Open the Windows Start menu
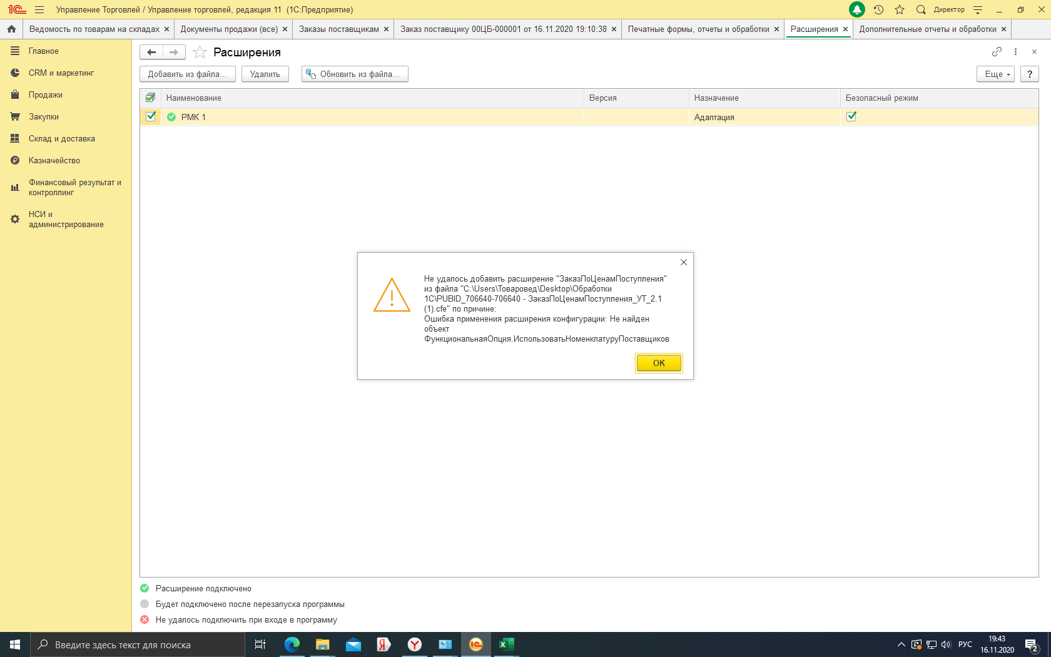Viewport: 1051px width, 657px height. pos(15,644)
